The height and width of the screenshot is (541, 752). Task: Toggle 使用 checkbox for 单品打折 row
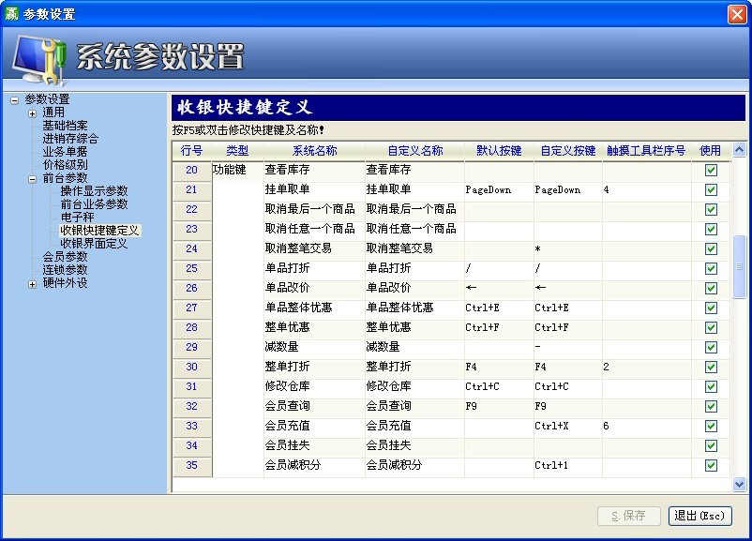(711, 268)
